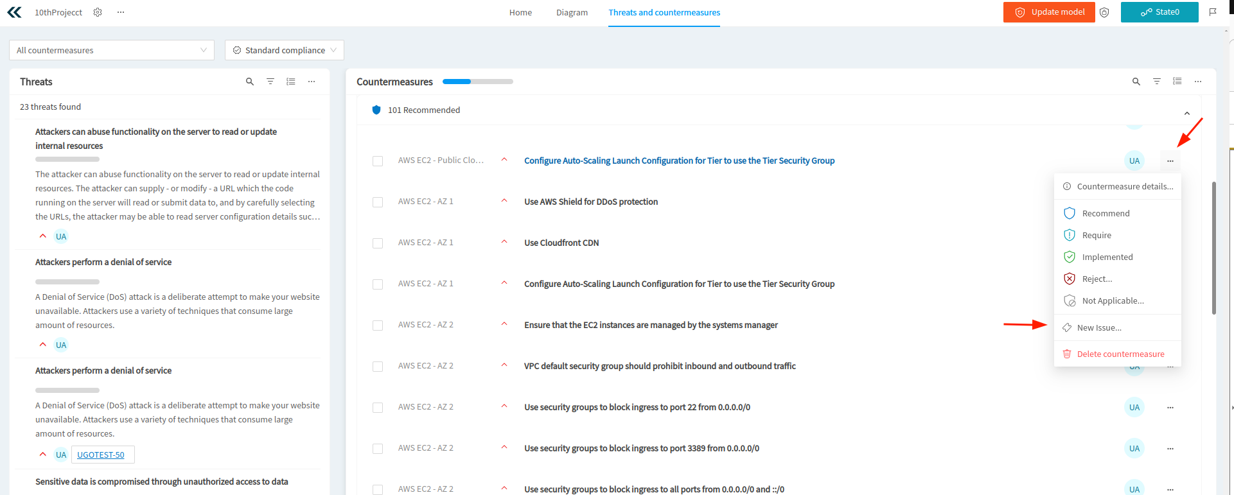Open Countermeasures grouping list icon
This screenshot has height=495, width=1234.
point(1177,82)
